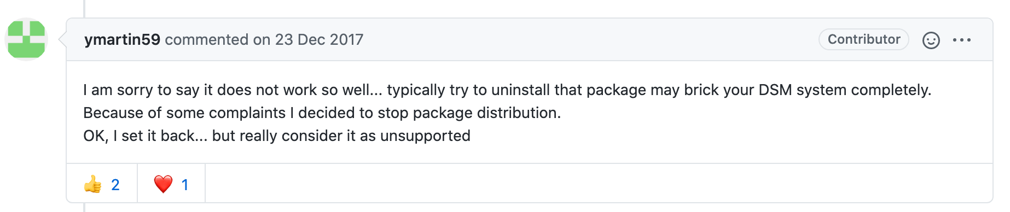The width and height of the screenshot is (1010, 212).
Task: Click the ymartin59 username link
Action: coord(122,39)
